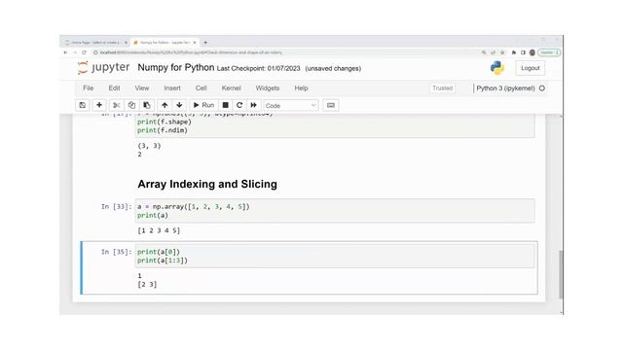Move selected cell up arrow
623x350 pixels.
[165, 105]
